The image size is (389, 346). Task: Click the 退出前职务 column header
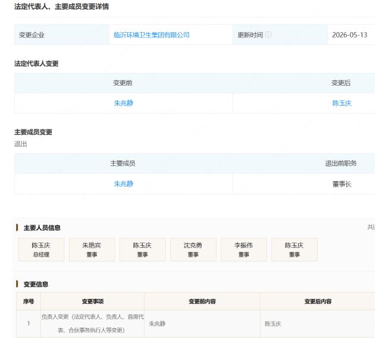(x=341, y=163)
